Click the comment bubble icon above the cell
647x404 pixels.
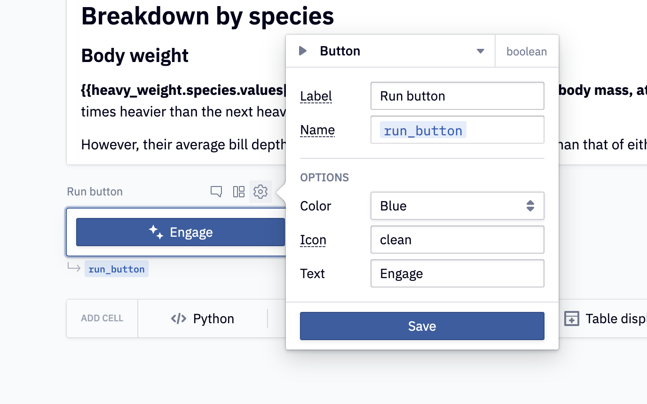[x=216, y=192]
